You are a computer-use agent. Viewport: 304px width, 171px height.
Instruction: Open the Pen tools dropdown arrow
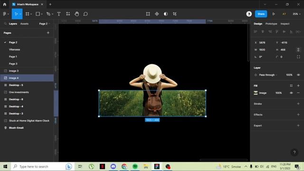[x=52, y=14]
